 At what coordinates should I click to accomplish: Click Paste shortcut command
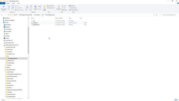(19, 10)
